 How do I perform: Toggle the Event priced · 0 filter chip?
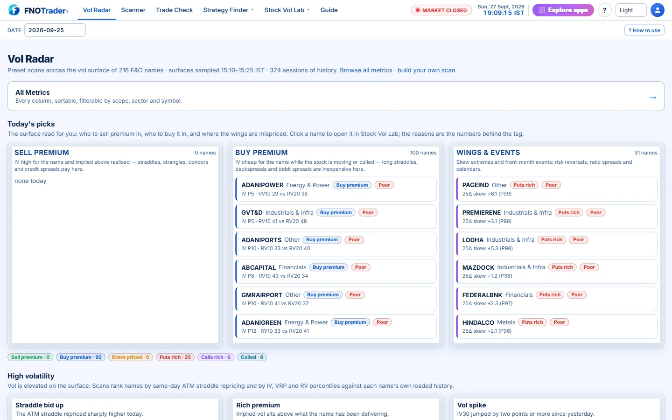[131, 357]
